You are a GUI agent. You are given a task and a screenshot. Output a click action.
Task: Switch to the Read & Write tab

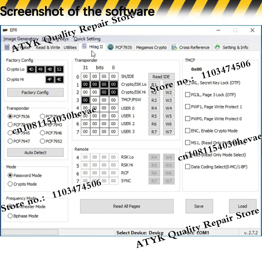[48, 47]
